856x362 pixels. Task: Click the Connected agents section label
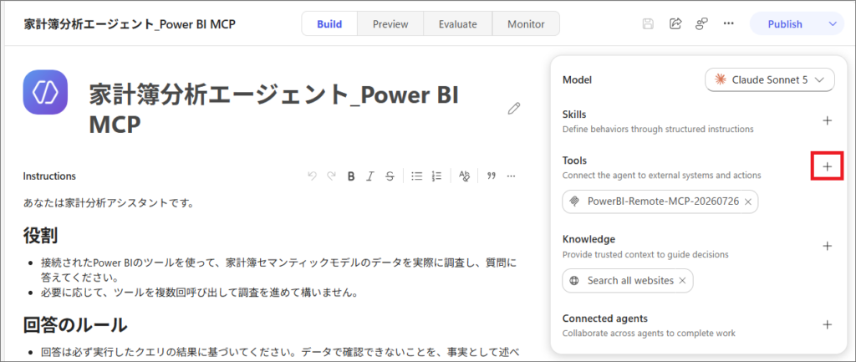pyautogui.click(x=605, y=319)
